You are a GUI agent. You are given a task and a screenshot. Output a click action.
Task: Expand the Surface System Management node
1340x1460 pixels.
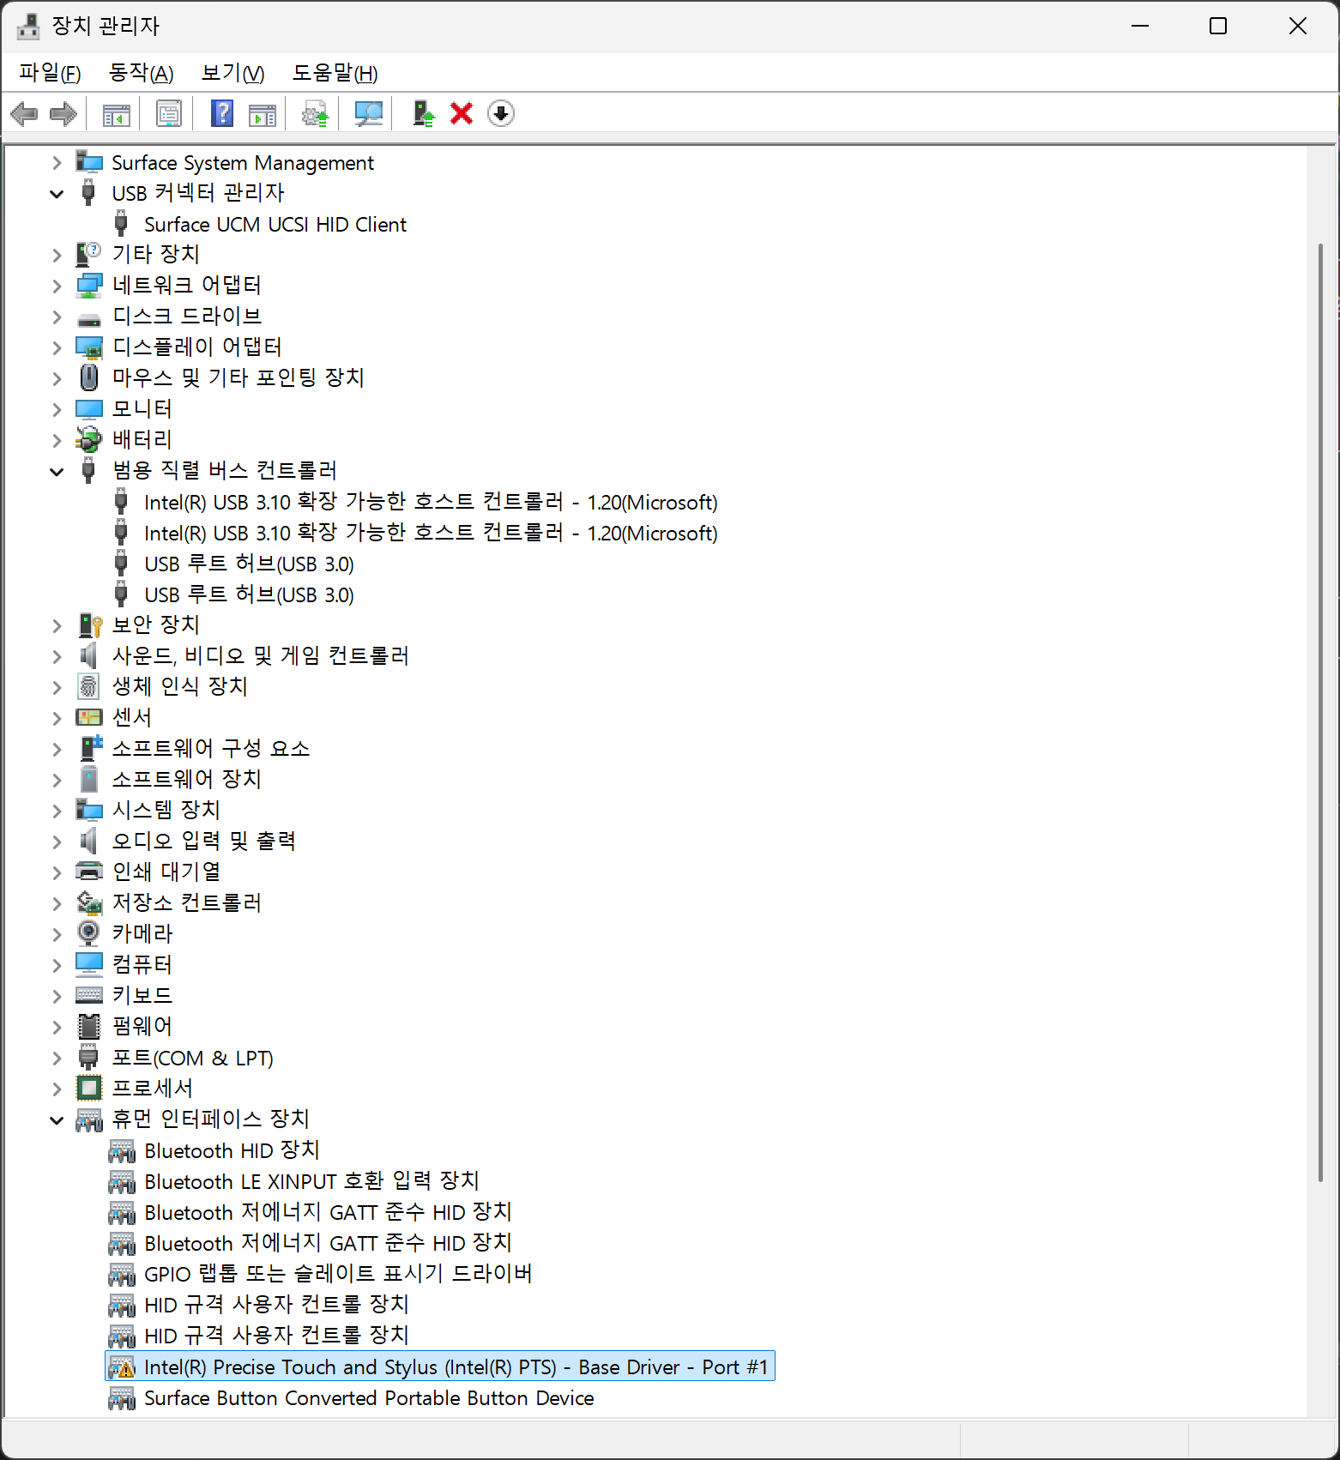(57, 162)
